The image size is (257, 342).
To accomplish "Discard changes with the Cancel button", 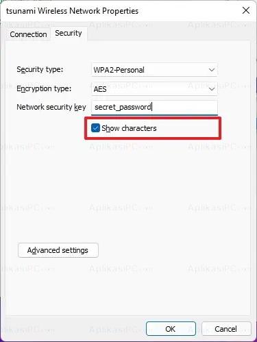I will 226,329.
